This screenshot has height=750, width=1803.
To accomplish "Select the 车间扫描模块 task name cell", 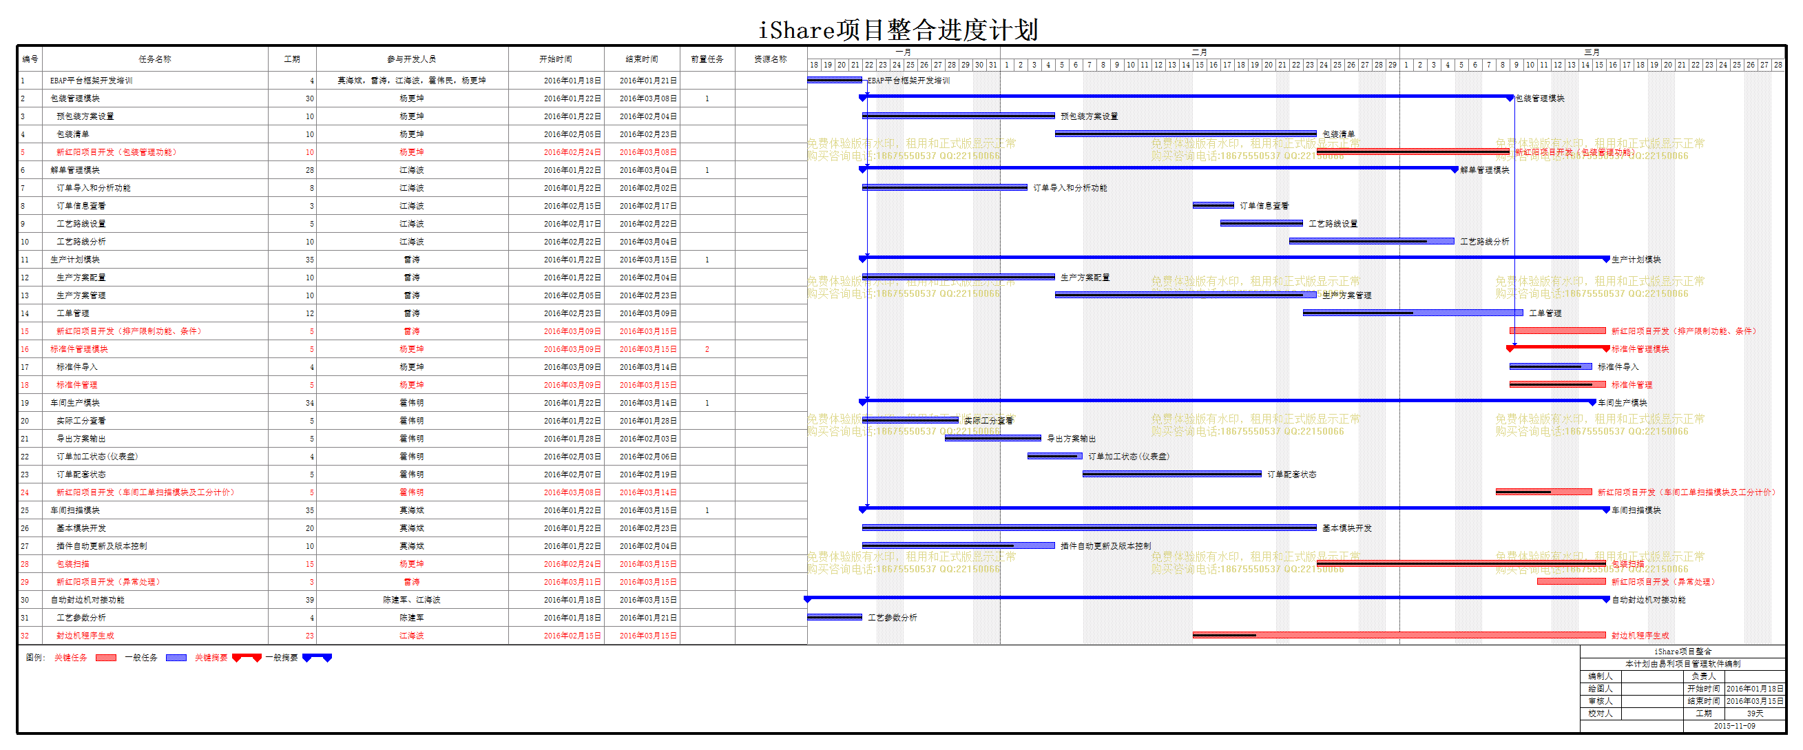I will 155,511.
